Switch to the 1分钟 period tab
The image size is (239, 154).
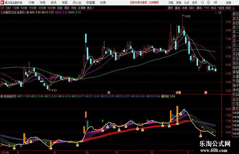[16, 8]
